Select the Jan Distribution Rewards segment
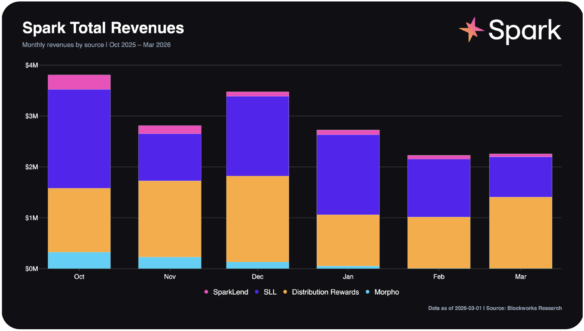 [348, 240]
